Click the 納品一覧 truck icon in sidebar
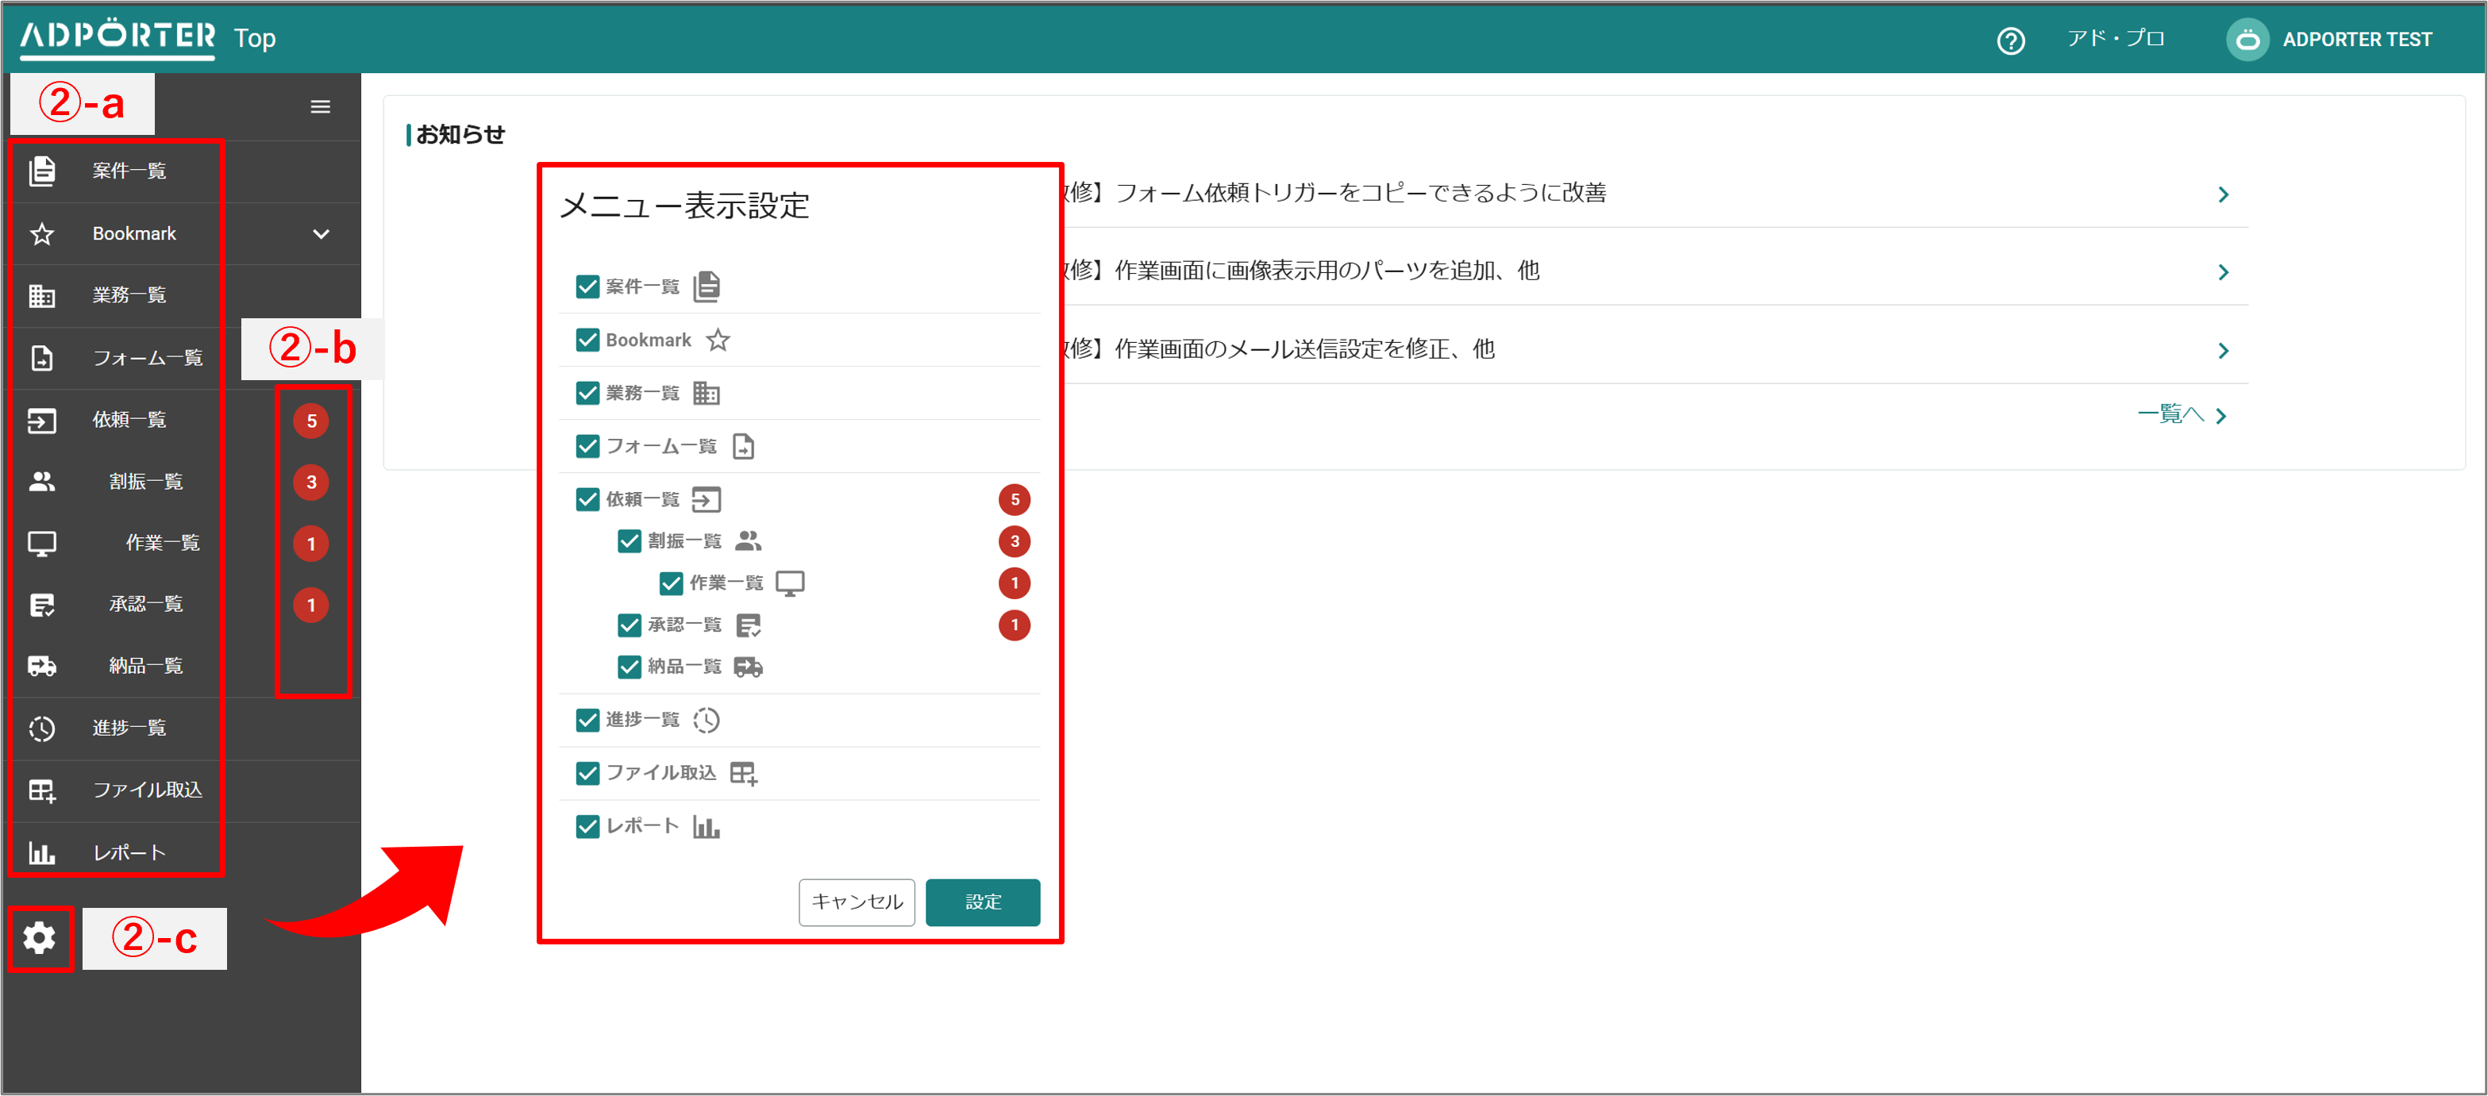Image resolution: width=2488 pixels, height=1096 pixels. click(x=41, y=667)
